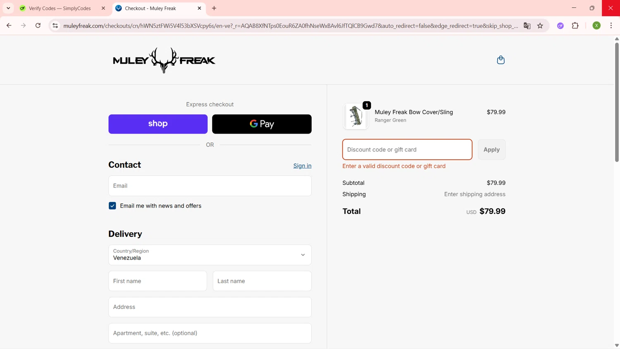Image resolution: width=620 pixels, height=349 pixels.
Task: Click the Sign in link
Action: 302,166
